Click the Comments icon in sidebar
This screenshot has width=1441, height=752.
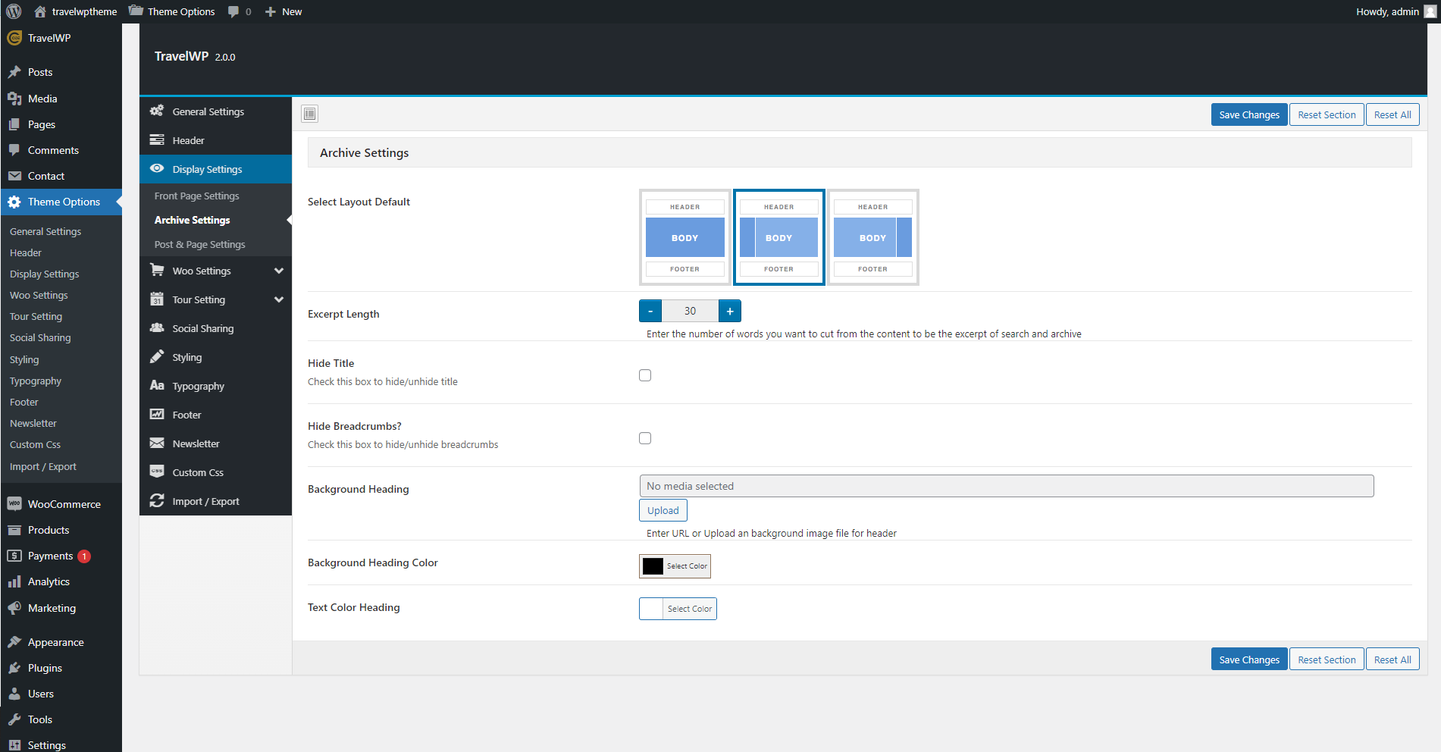pyautogui.click(x=14, y=150)
